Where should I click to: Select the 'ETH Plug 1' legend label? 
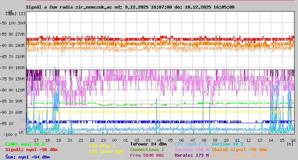pos(102,146)
